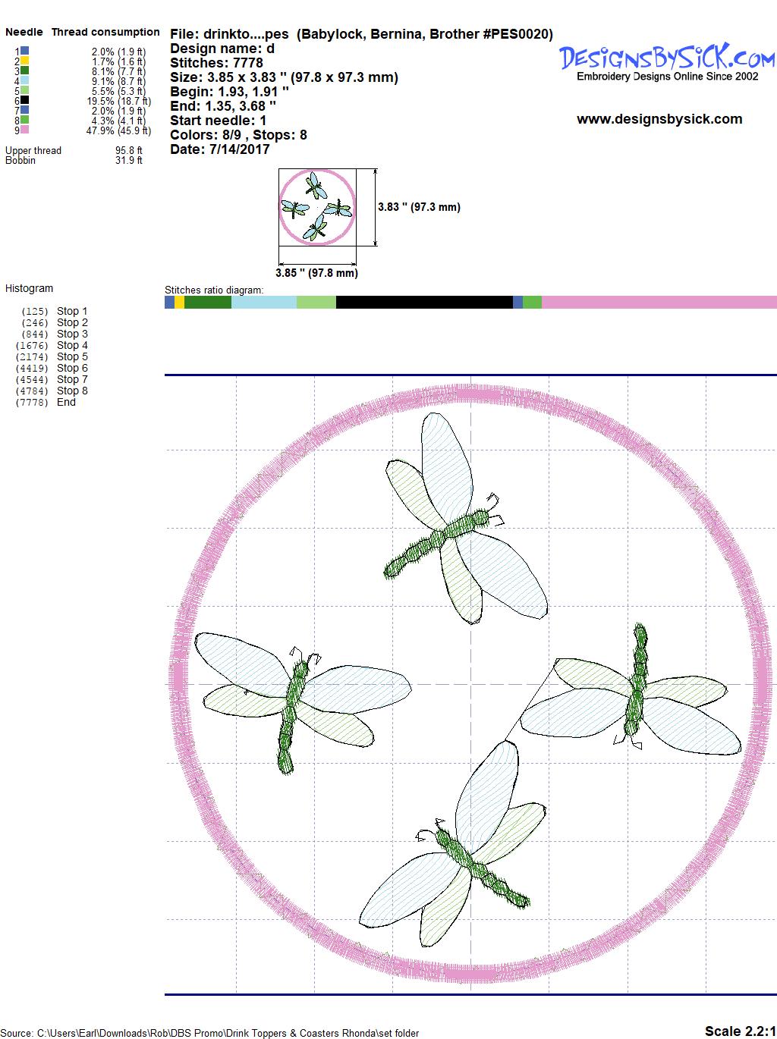Click pink segment of stitches ratio bar

(659, 303)
